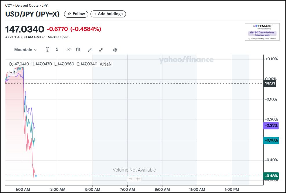Click the 147.0340 current price

[x=25, y=29]
